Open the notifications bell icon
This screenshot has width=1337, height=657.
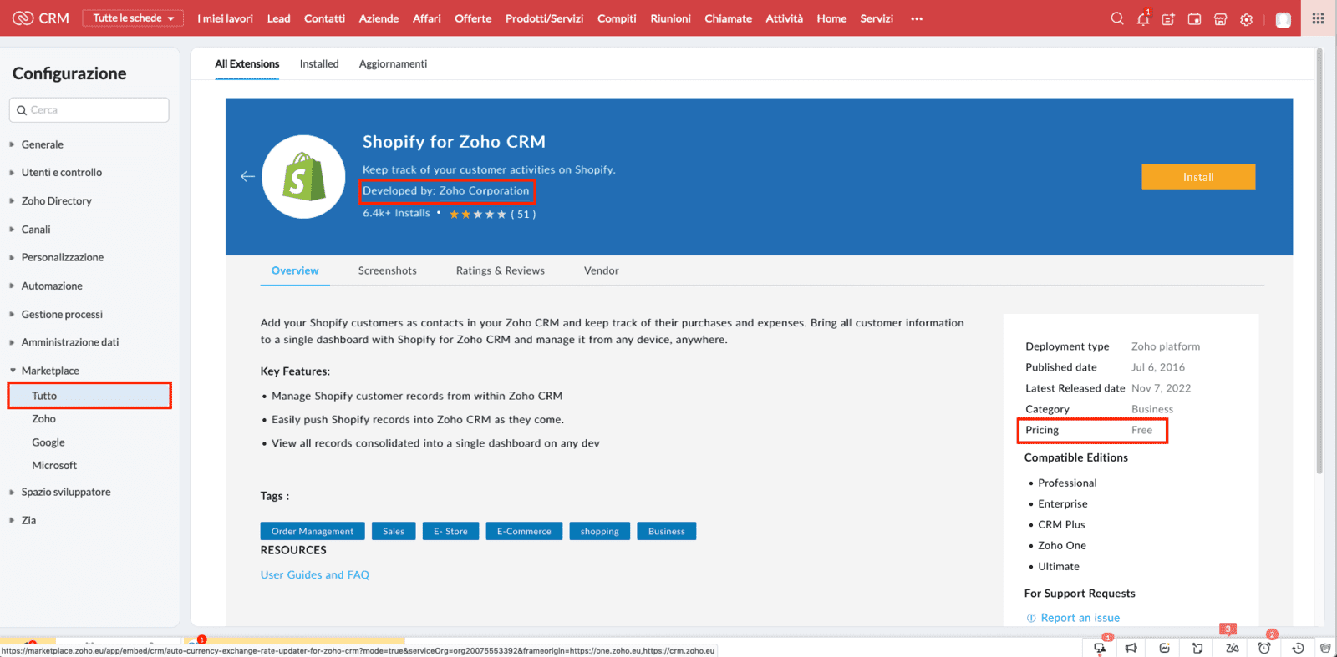[1143, 18]
